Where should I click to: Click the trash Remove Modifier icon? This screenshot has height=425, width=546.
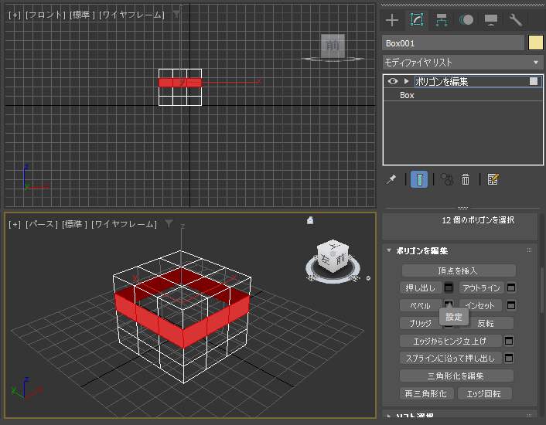pyautogui.click(x=466, y=179)
